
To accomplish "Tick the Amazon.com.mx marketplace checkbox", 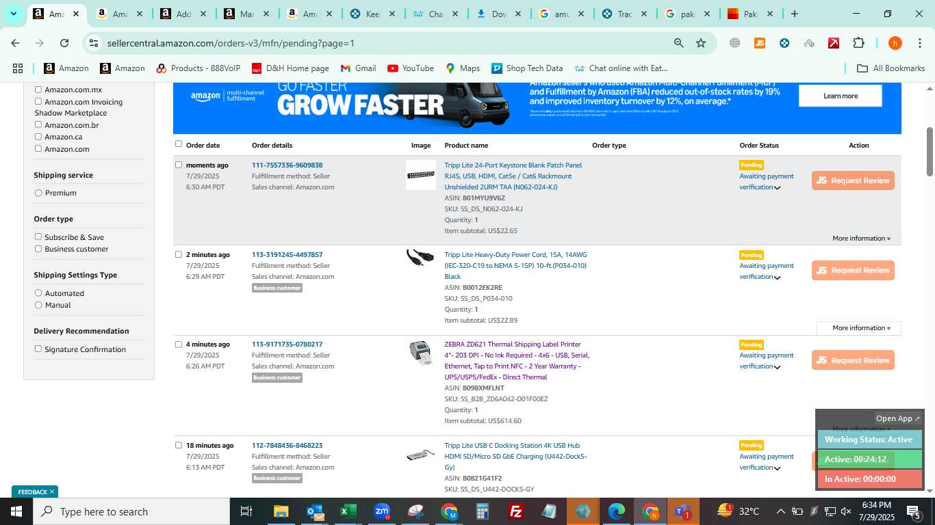I will click(38, 90).
